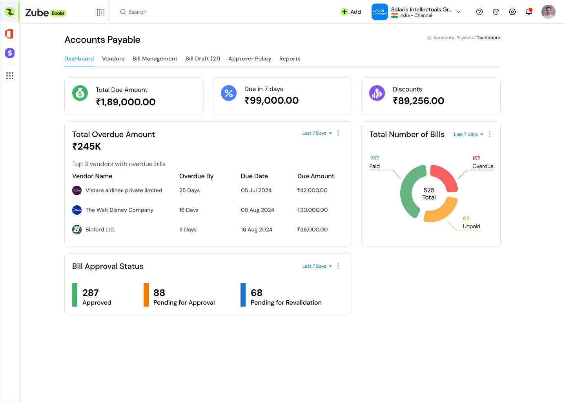This screenshot has height=402, width=565.
Task: Click the 287 Paid chart label
Action: pos(375,162)
